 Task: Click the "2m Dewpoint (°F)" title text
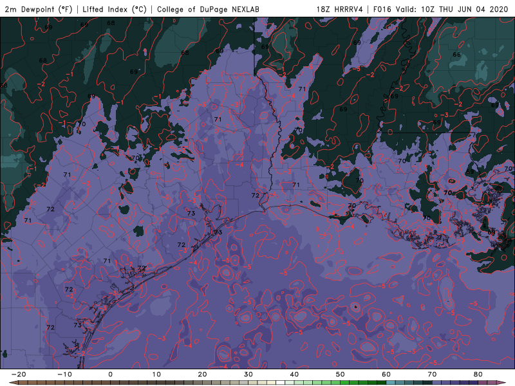pos(38,10)
